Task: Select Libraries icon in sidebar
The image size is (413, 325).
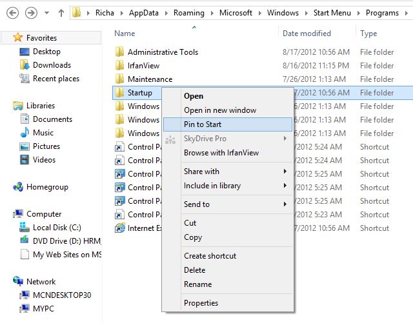Action: click(x=17, y=106)
